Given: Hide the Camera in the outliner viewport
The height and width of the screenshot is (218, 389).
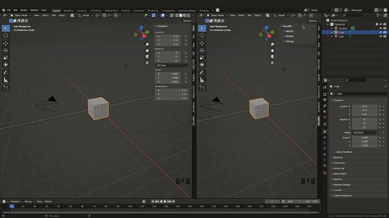Looking at the screenshot, I should tap(381, 28).
